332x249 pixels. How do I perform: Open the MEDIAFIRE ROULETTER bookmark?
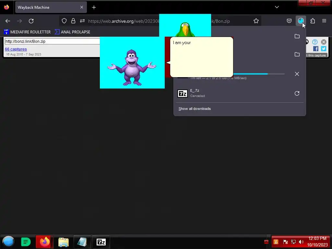point(27,32)
